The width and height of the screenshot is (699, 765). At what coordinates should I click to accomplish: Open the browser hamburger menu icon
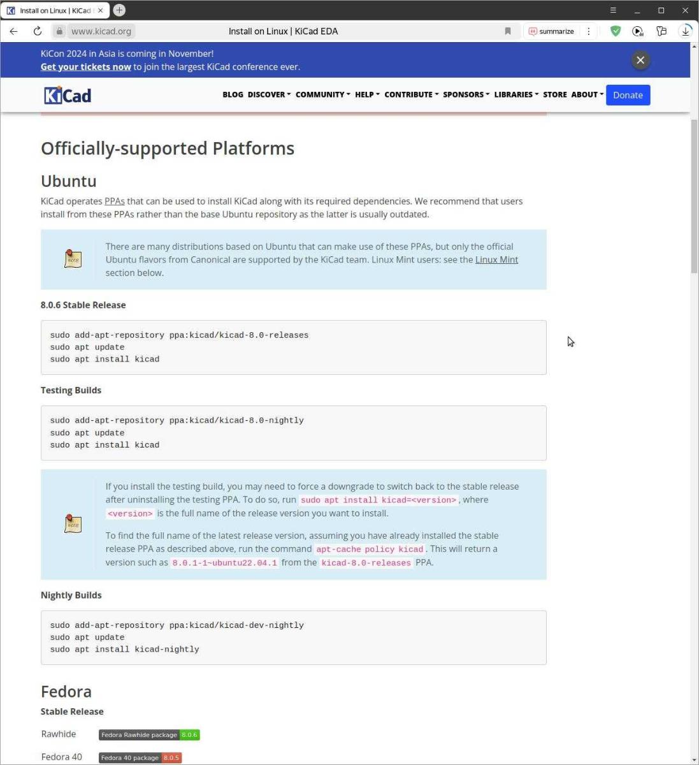click(613, 10)
